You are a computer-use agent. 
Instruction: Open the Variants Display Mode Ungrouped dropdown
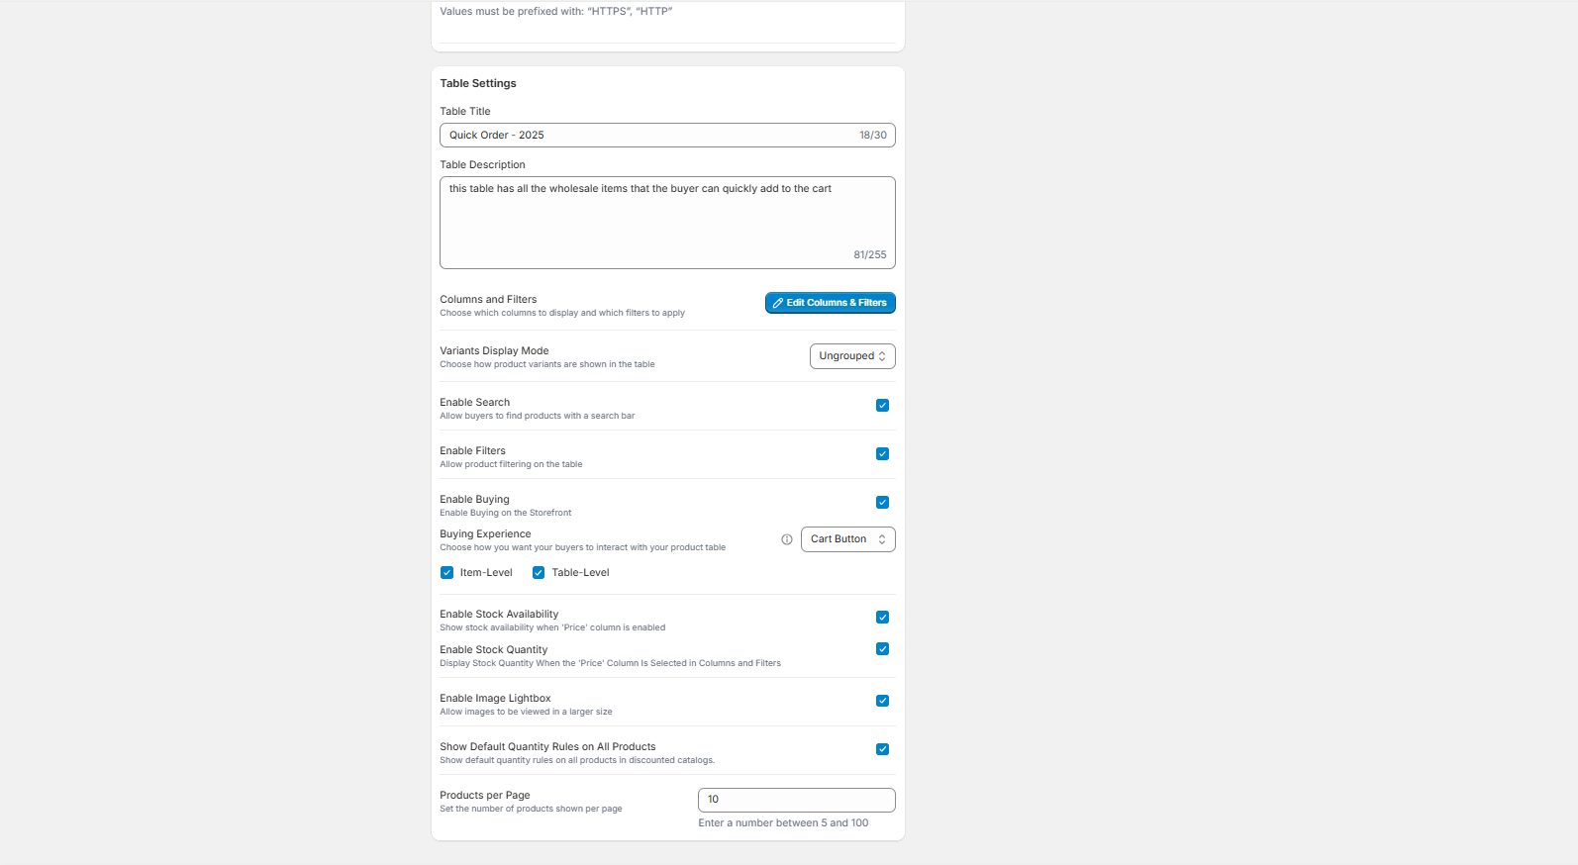coord(852,356)
